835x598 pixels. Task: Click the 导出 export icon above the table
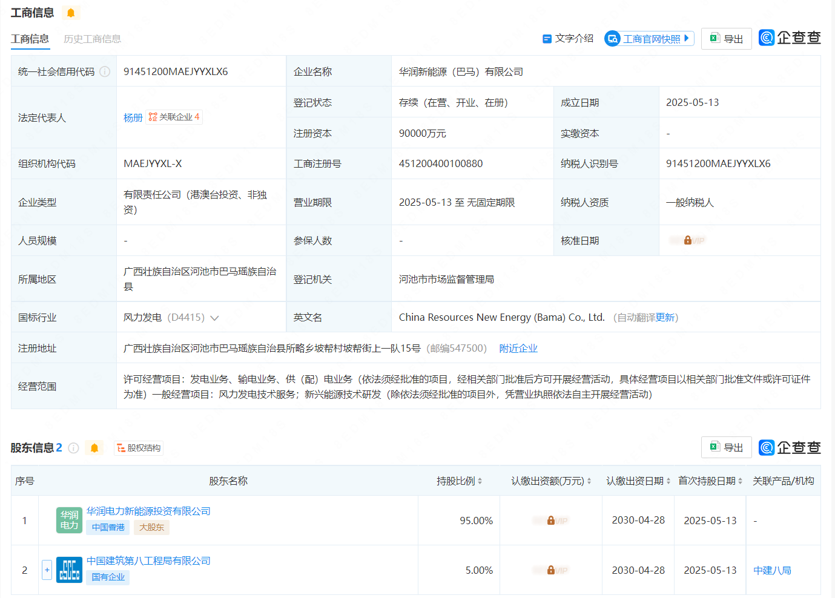pyautogui.click(x=725, y=38)
